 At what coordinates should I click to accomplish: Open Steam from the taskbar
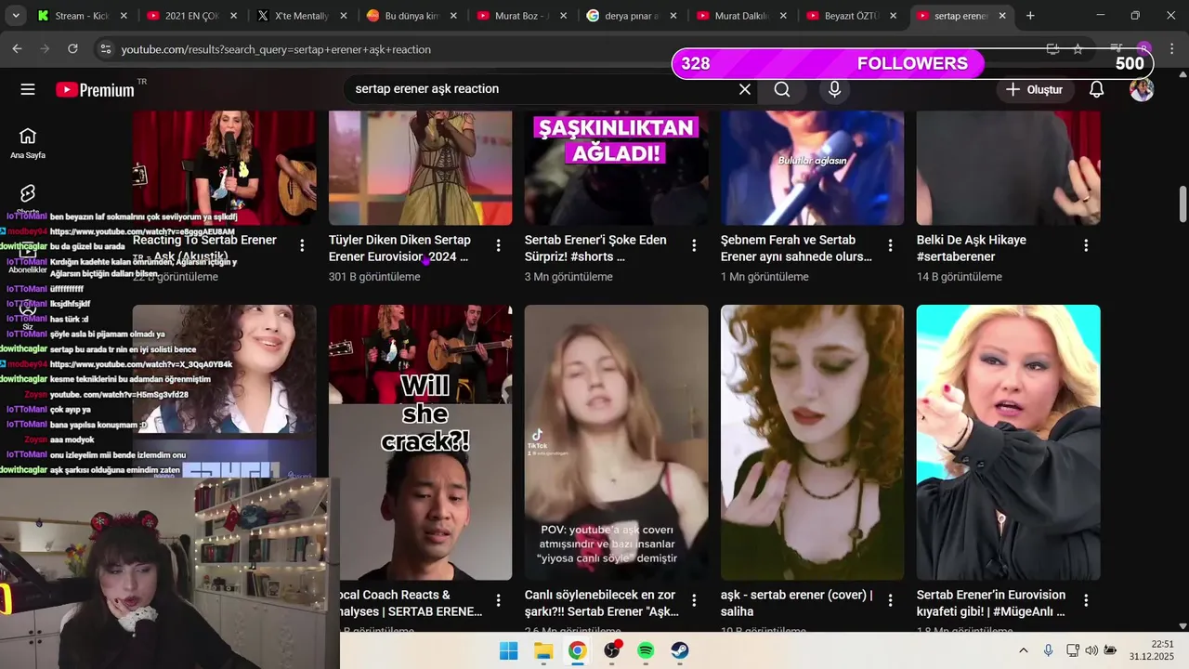point(680,650)
